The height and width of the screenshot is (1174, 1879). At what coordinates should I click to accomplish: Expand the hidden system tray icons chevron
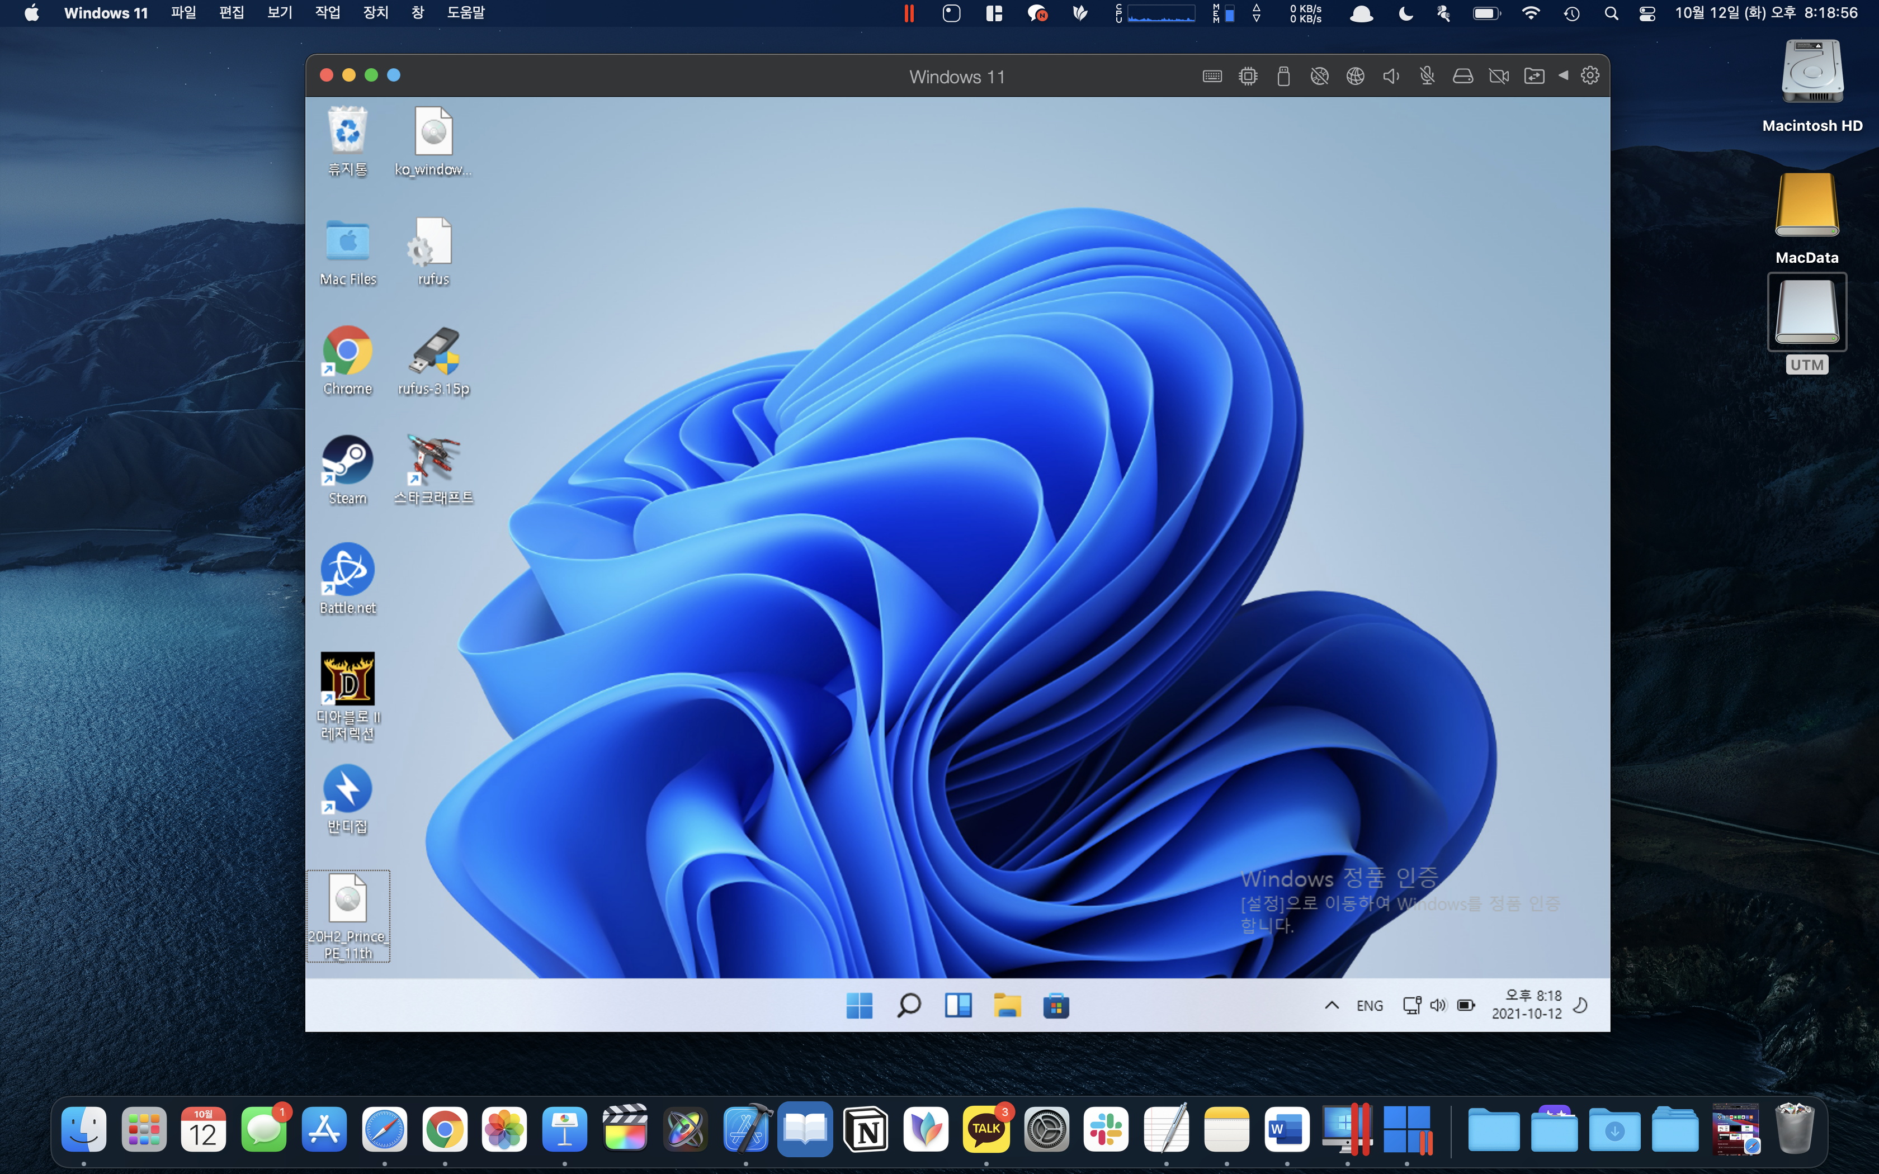[x=1332, y=1006]
